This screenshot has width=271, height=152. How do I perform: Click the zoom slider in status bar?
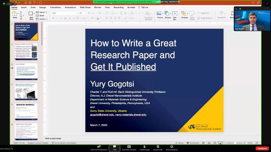click(235, 143)
